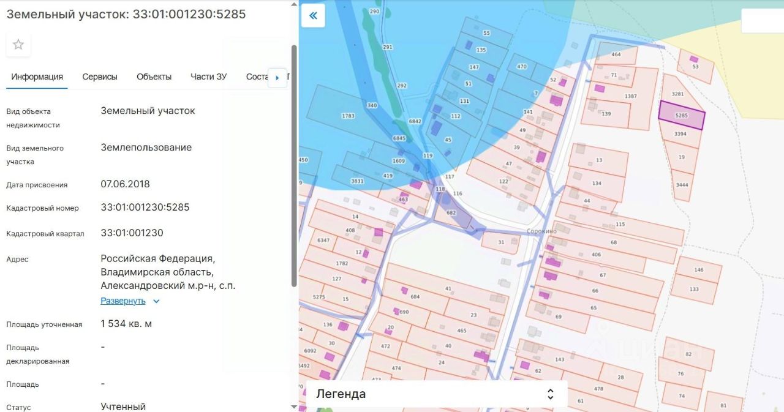Open the Части ЗУ tab

click(208, 77)
